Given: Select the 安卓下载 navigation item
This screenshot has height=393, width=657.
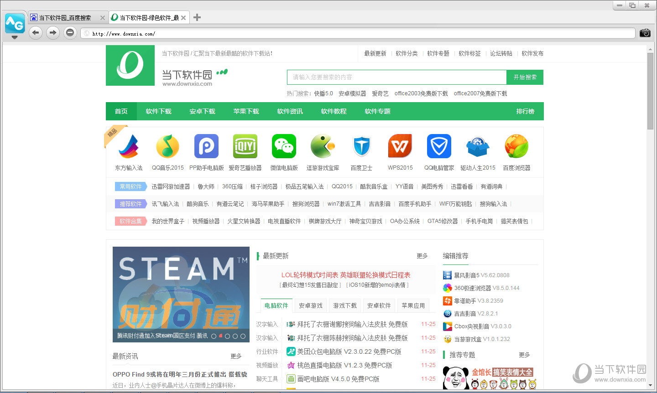Looking at the screenshot, I should tap(202, 111).
